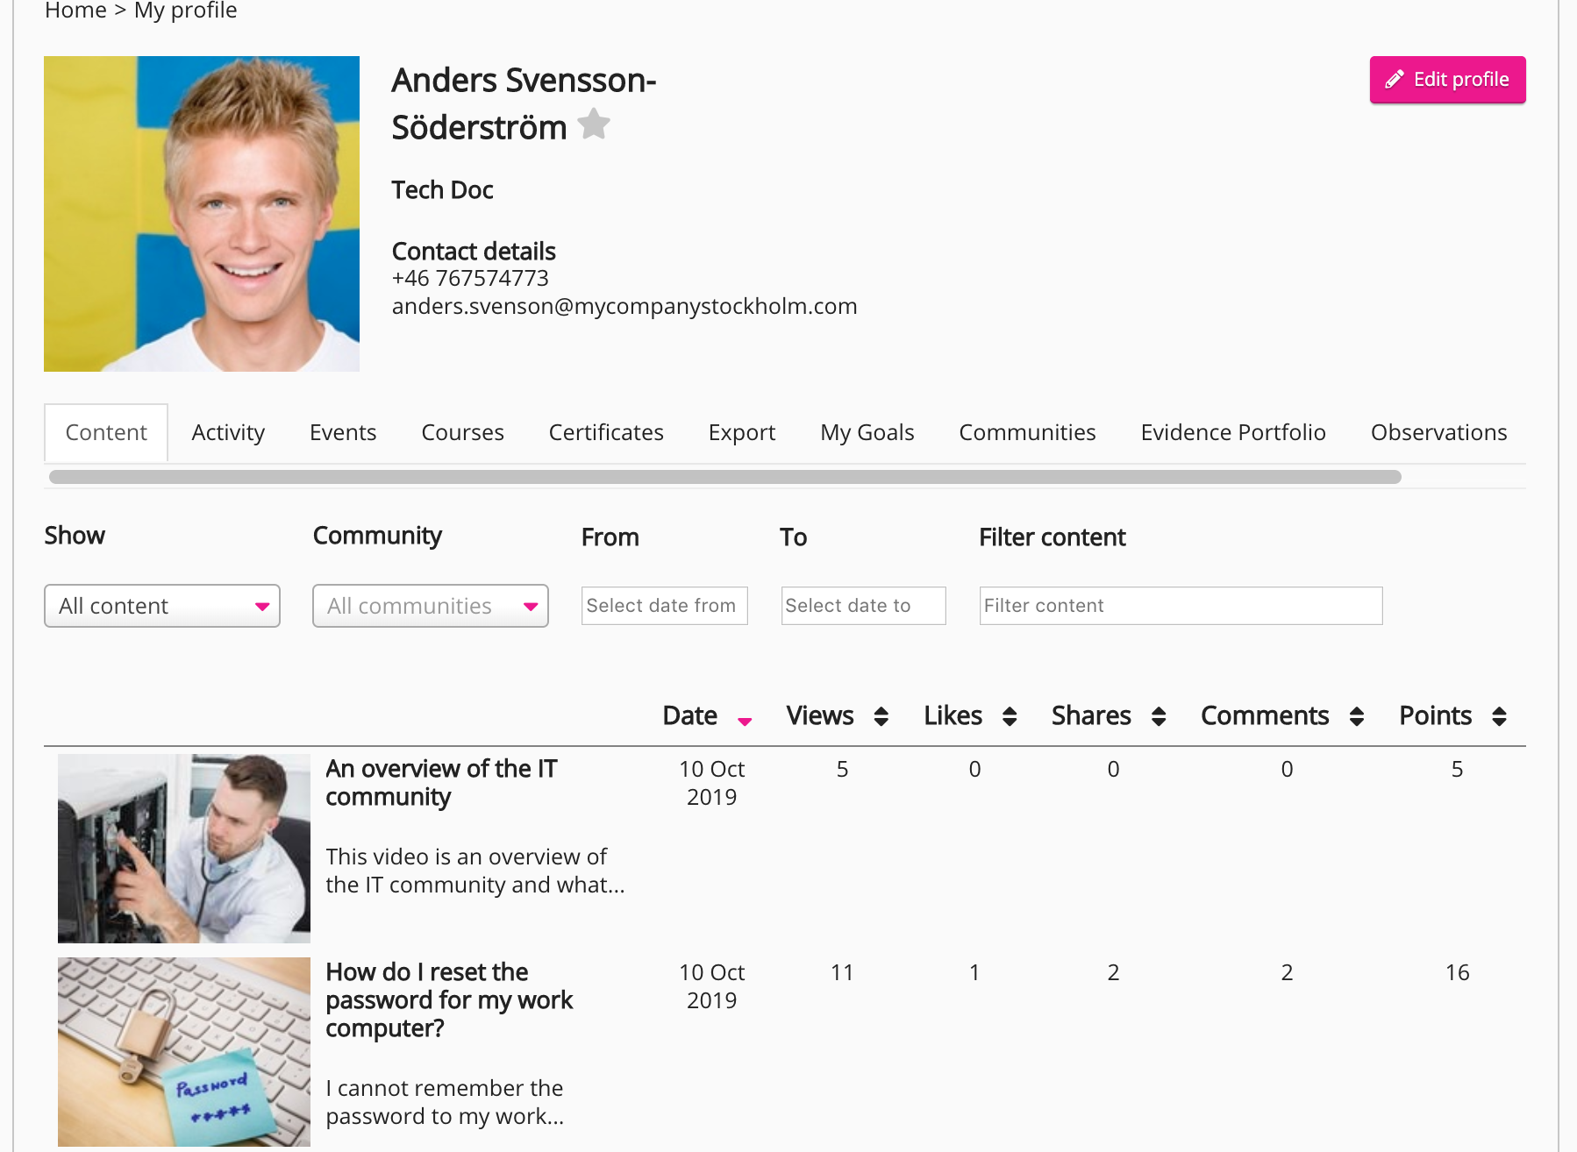
Task: Switch to the Activity tab
Action: (x=228, y=432)
